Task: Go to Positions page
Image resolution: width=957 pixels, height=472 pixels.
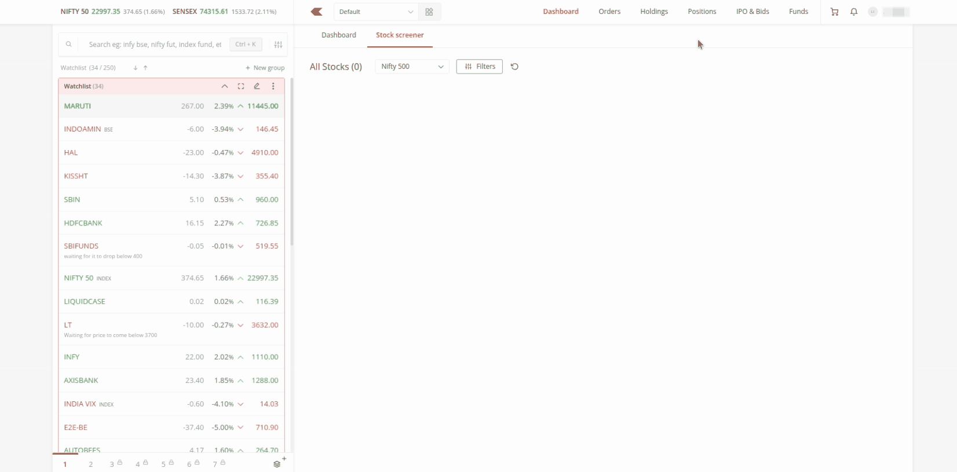Action: click(702, 12)
